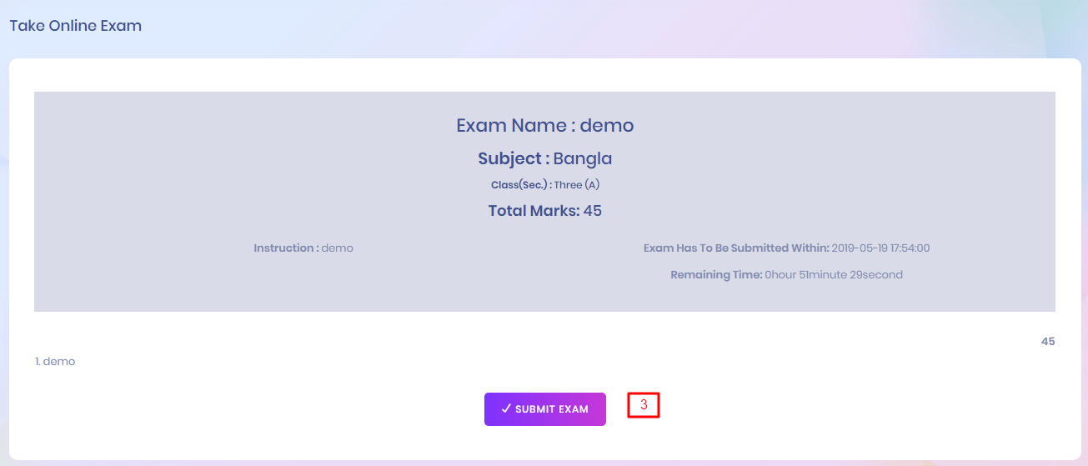Click the Instruction label
This screenshot has width=1088, height=466.
coord(286,248)
